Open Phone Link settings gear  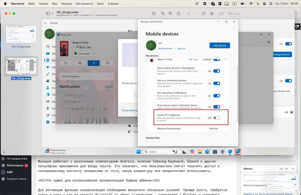269,42
